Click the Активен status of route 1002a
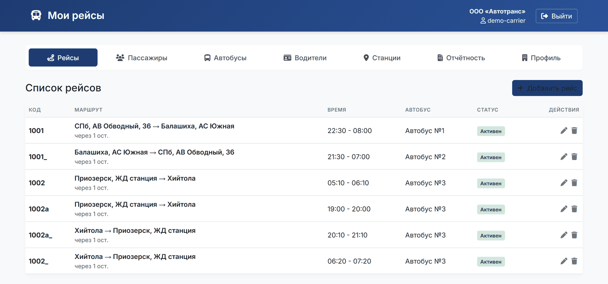This screenshot has height=284, width=608. pos(491,210)
